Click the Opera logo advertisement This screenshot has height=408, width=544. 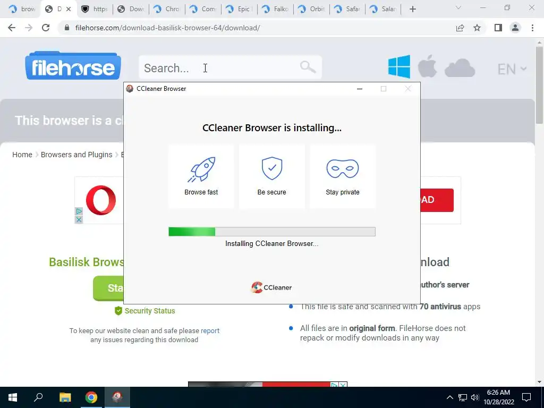point(101,200)
